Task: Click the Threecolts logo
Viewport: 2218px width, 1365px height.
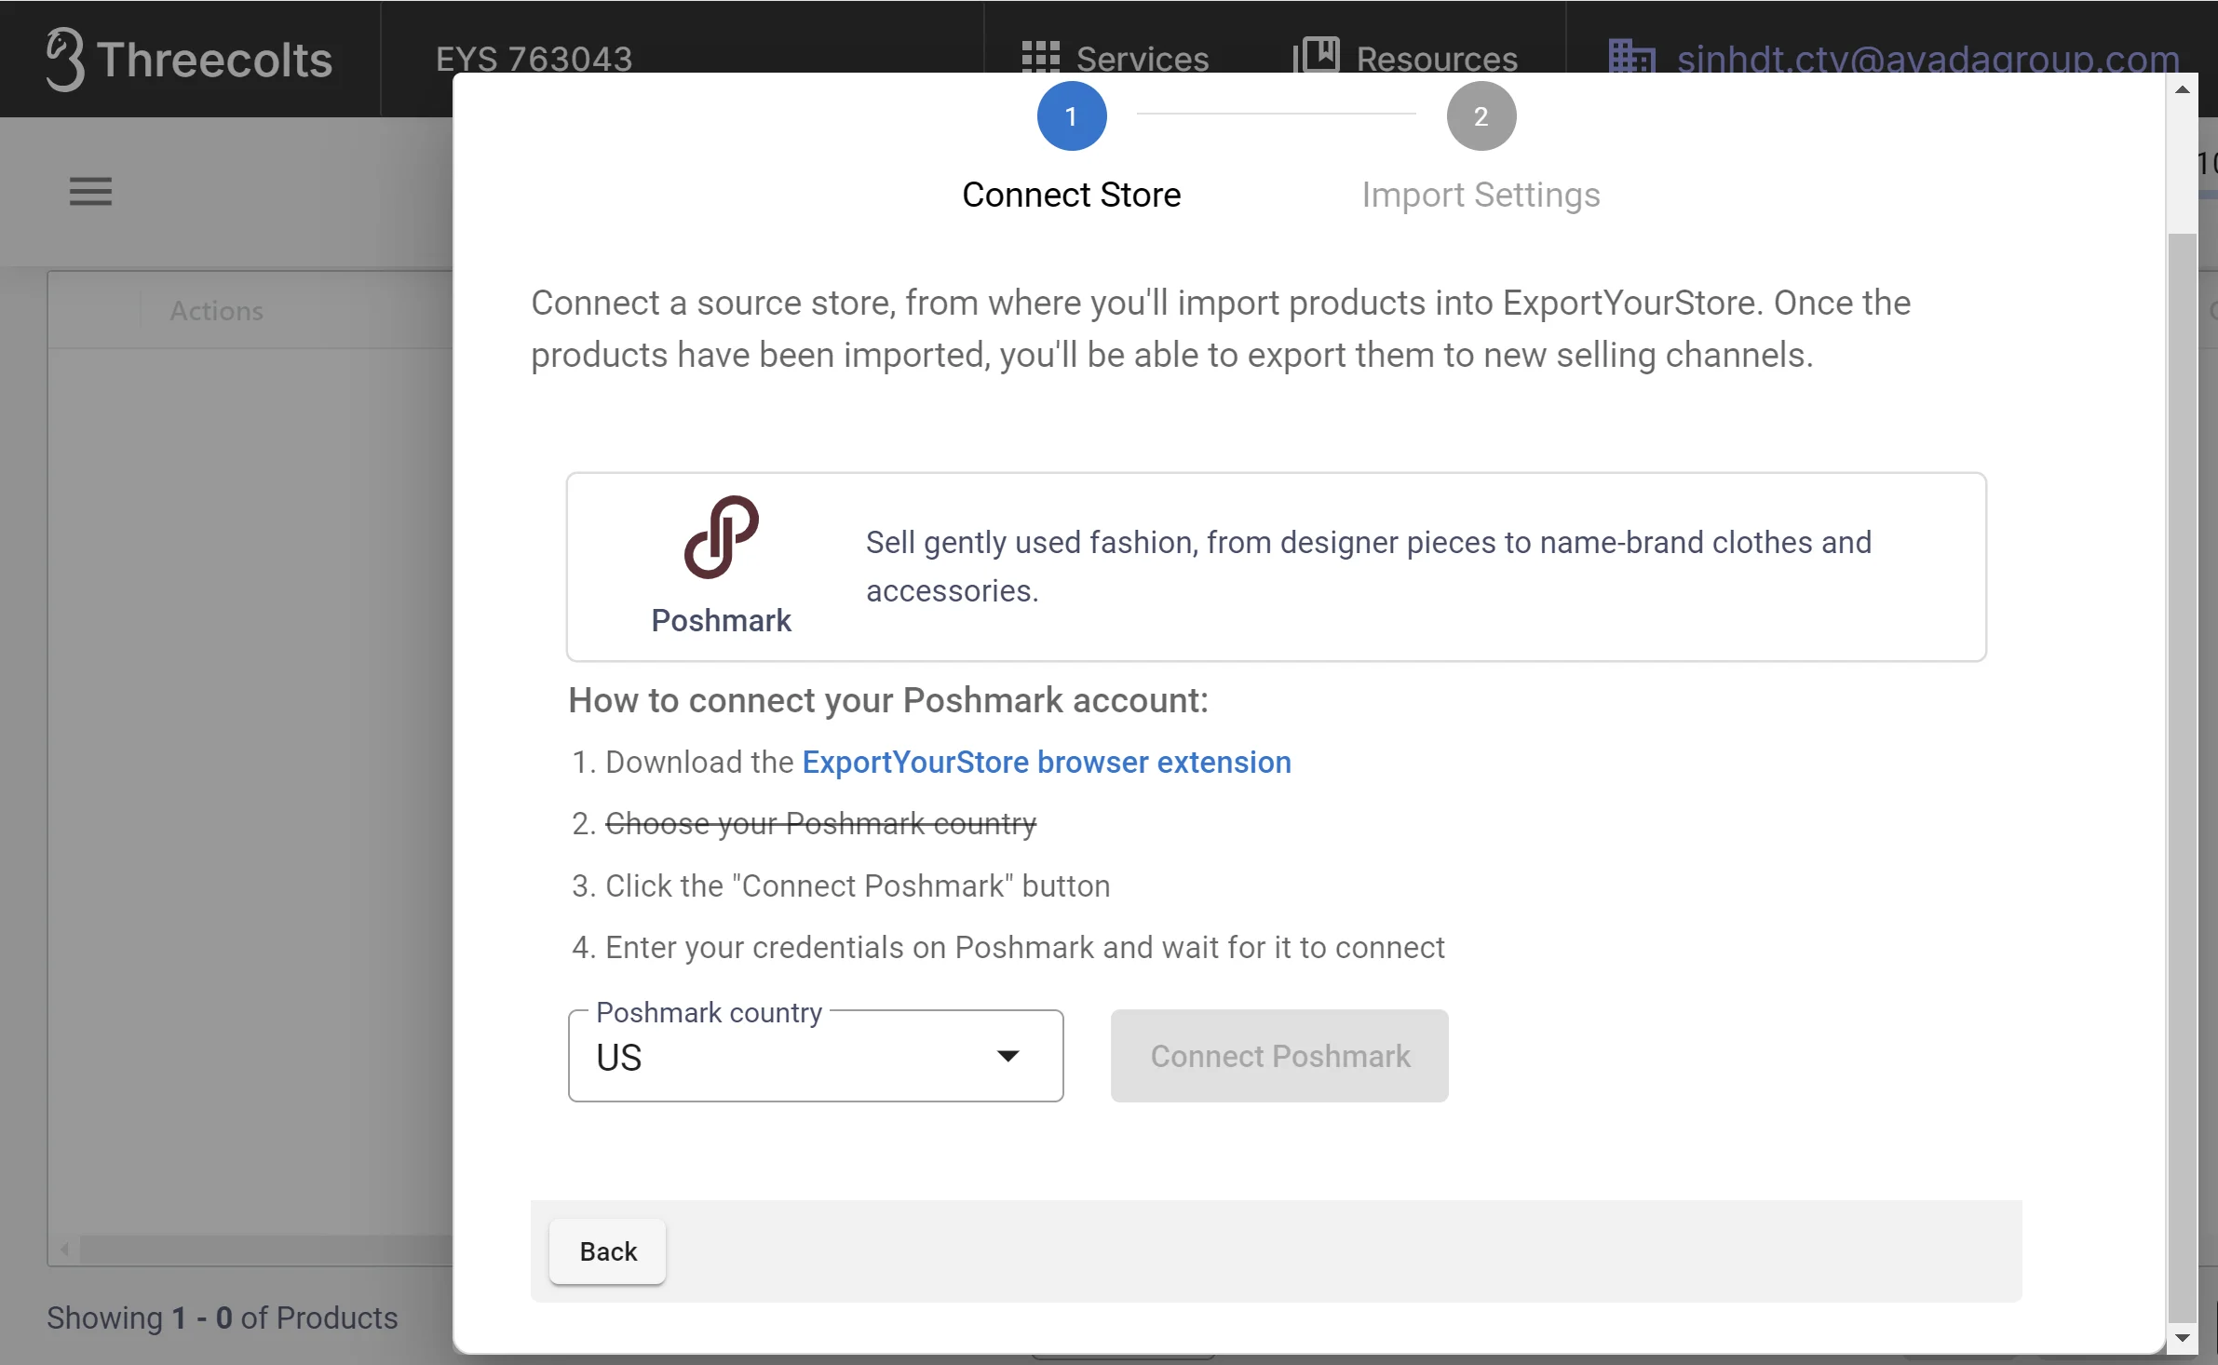Action: click(189, 60)
